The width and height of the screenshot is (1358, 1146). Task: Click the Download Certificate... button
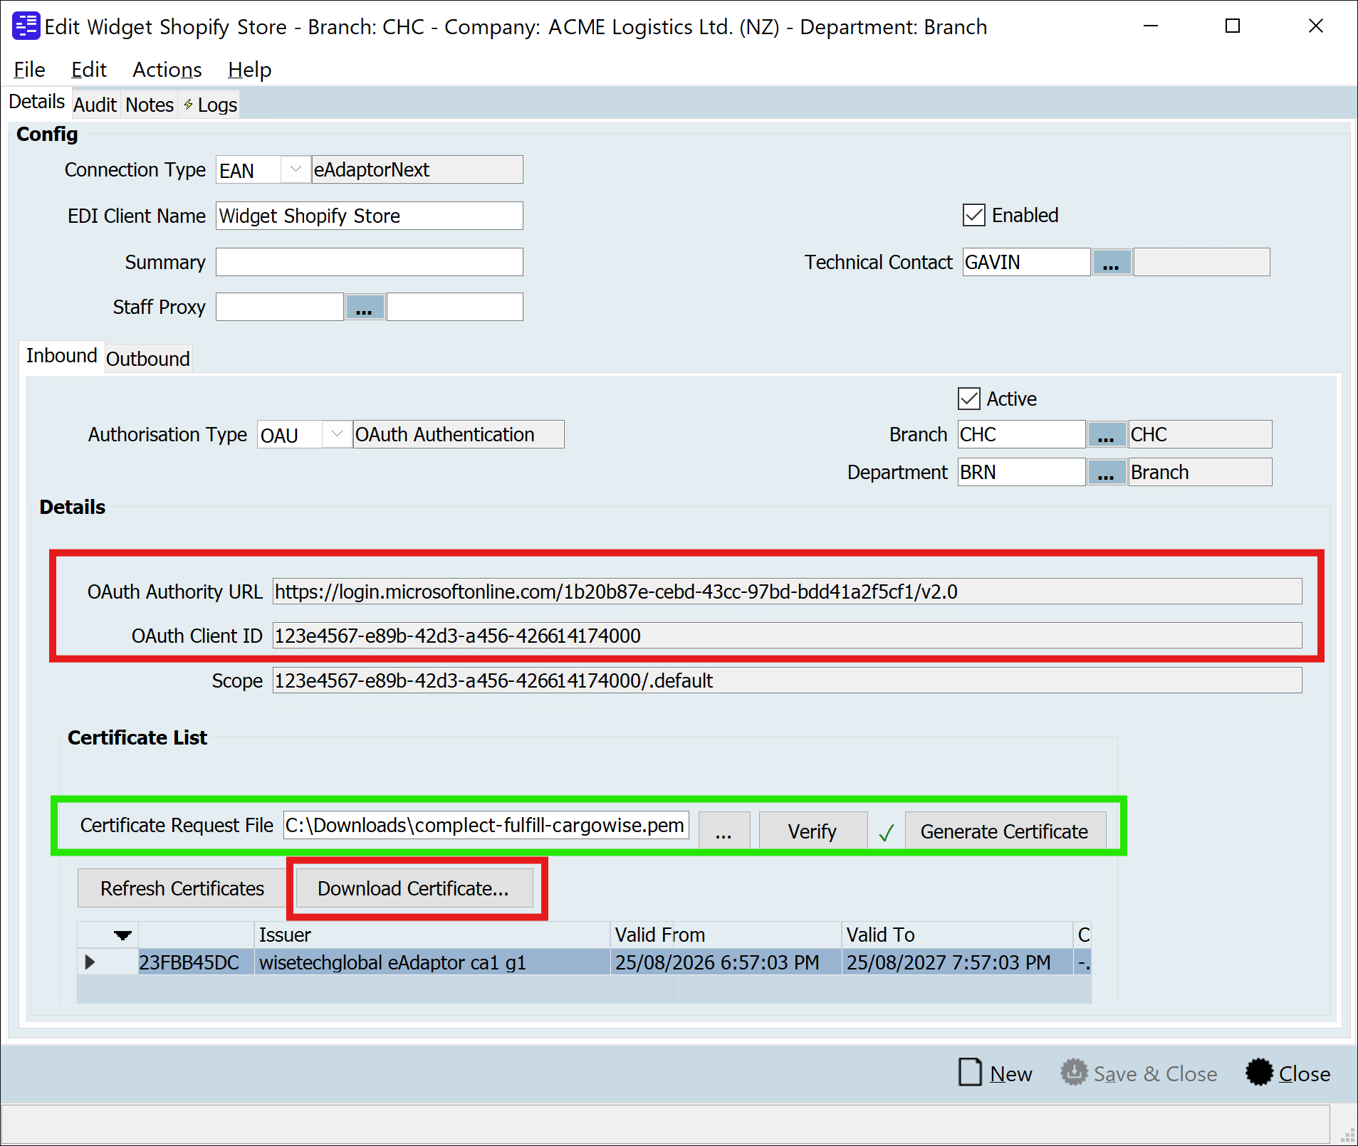(x=414, y=888)
